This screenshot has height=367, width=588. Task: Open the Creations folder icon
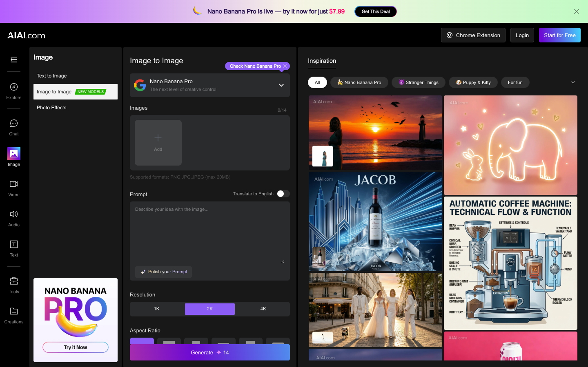[x=14, y=311]
